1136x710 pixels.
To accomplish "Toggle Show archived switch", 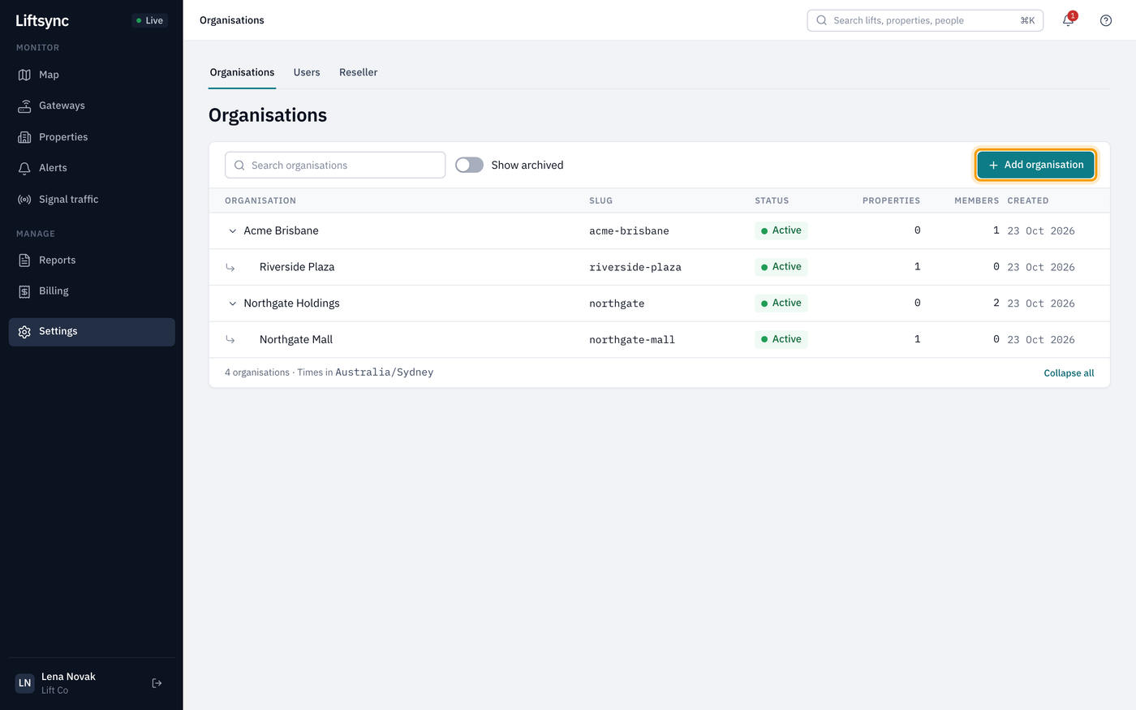I will click(x=469, y=165).
